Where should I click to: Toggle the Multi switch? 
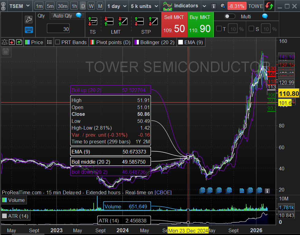pos(230,17)
